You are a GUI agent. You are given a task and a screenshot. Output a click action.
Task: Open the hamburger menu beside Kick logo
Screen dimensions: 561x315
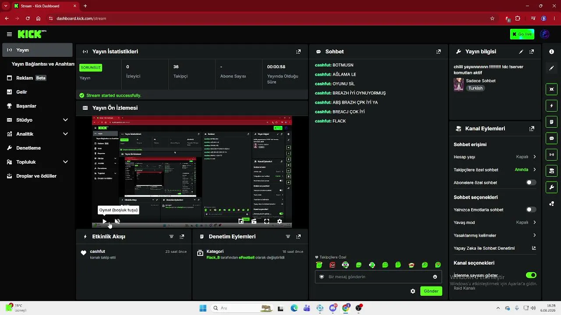9,34
